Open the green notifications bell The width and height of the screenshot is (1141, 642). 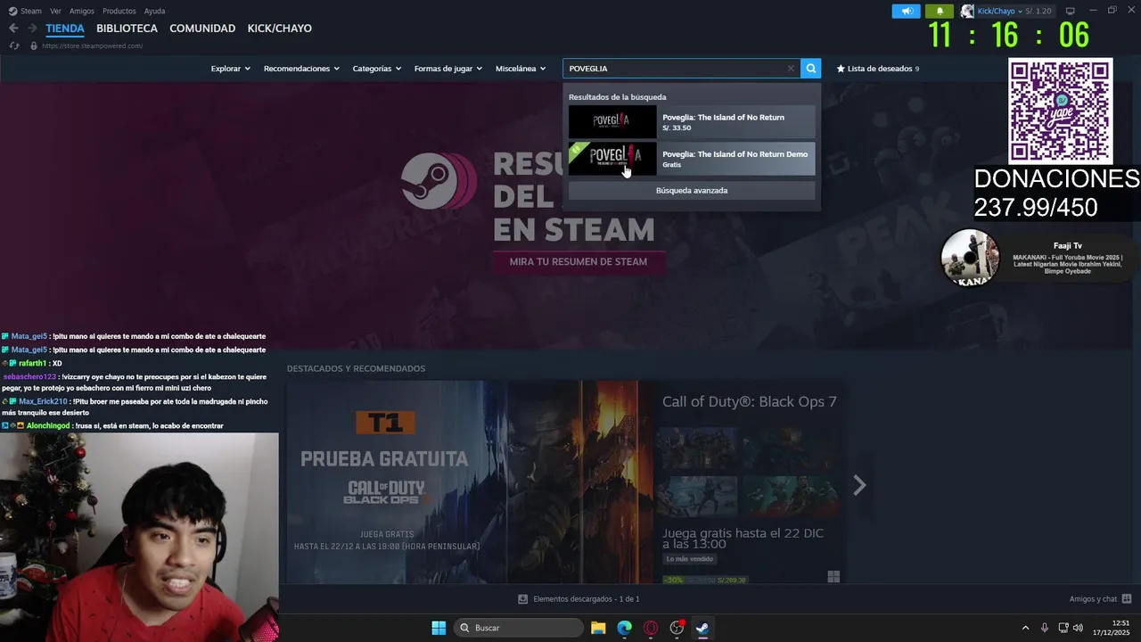click(940, 11)
